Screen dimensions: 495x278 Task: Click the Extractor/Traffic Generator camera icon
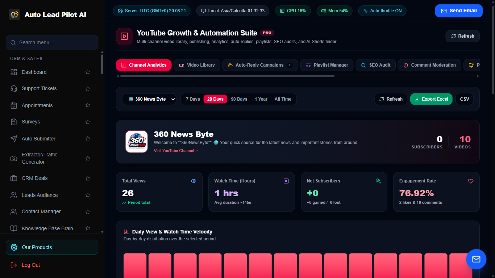pyautogui.click(x=14, y=158)
